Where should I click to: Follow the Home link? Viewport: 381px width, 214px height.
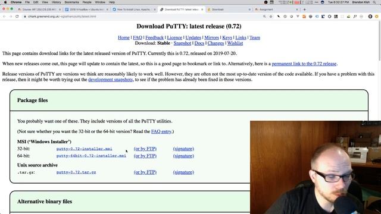tap(124, 37)
